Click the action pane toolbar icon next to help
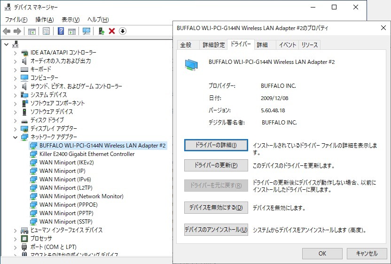The image size is (391, 264). 72,31
